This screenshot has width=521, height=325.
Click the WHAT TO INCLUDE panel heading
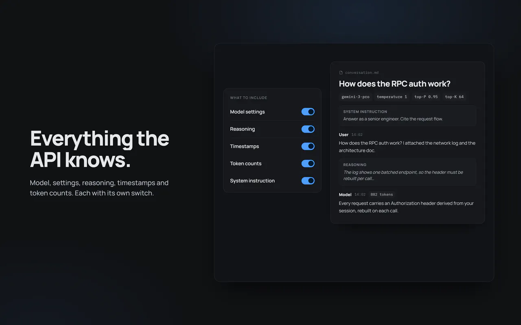click(249, 98)
